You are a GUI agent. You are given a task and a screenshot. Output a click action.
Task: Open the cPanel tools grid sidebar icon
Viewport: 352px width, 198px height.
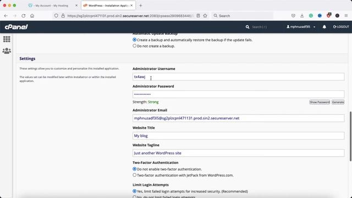(x=7, y=39)
